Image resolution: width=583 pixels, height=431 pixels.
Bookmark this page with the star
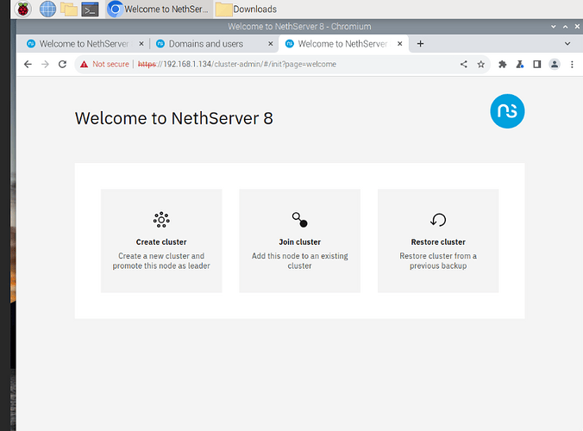(x=481, y=65)
